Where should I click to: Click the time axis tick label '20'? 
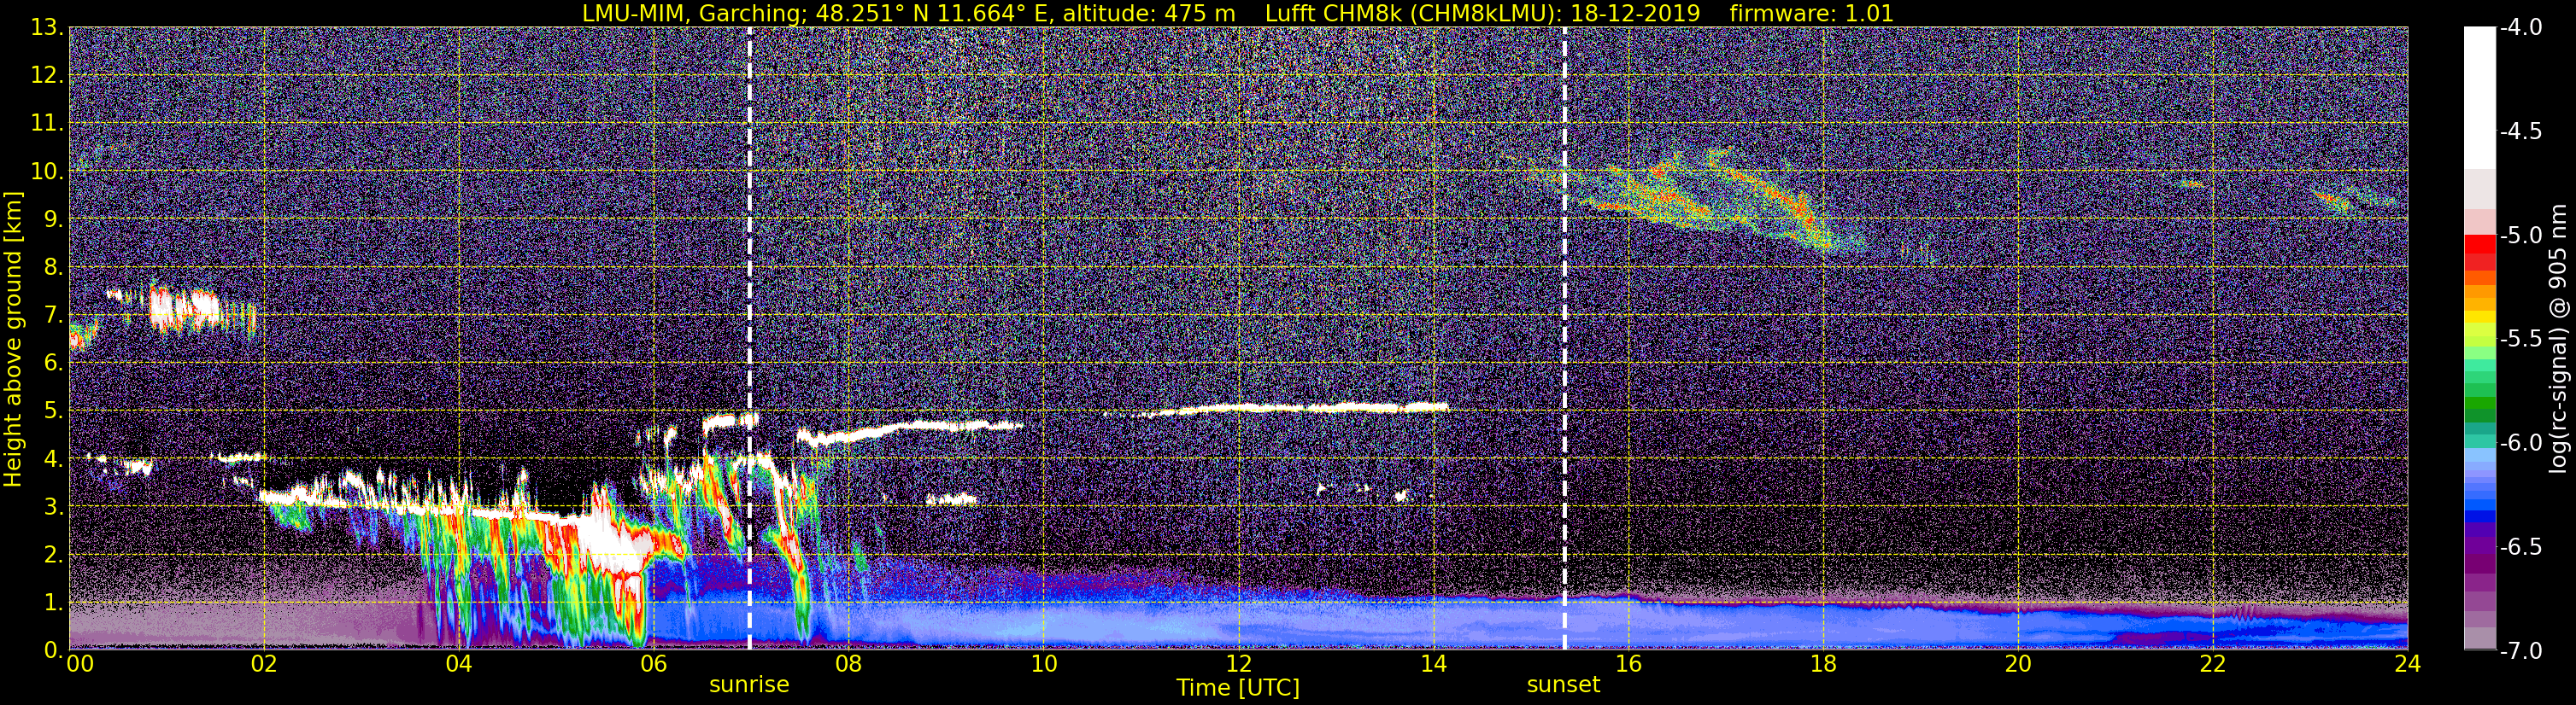[x=2018, y=665]
